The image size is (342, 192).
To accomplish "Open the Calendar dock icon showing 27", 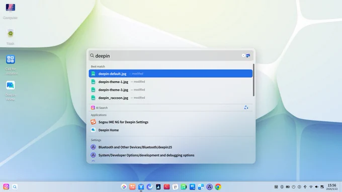I will [x=175, y=187].
